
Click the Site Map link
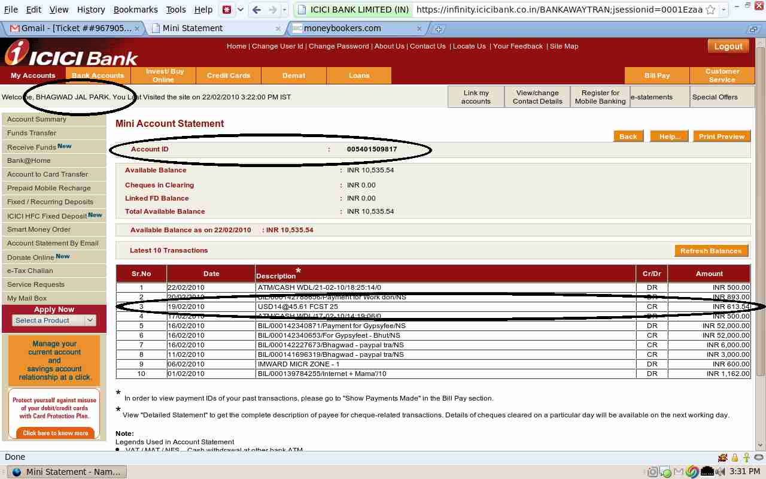point(564,46)
